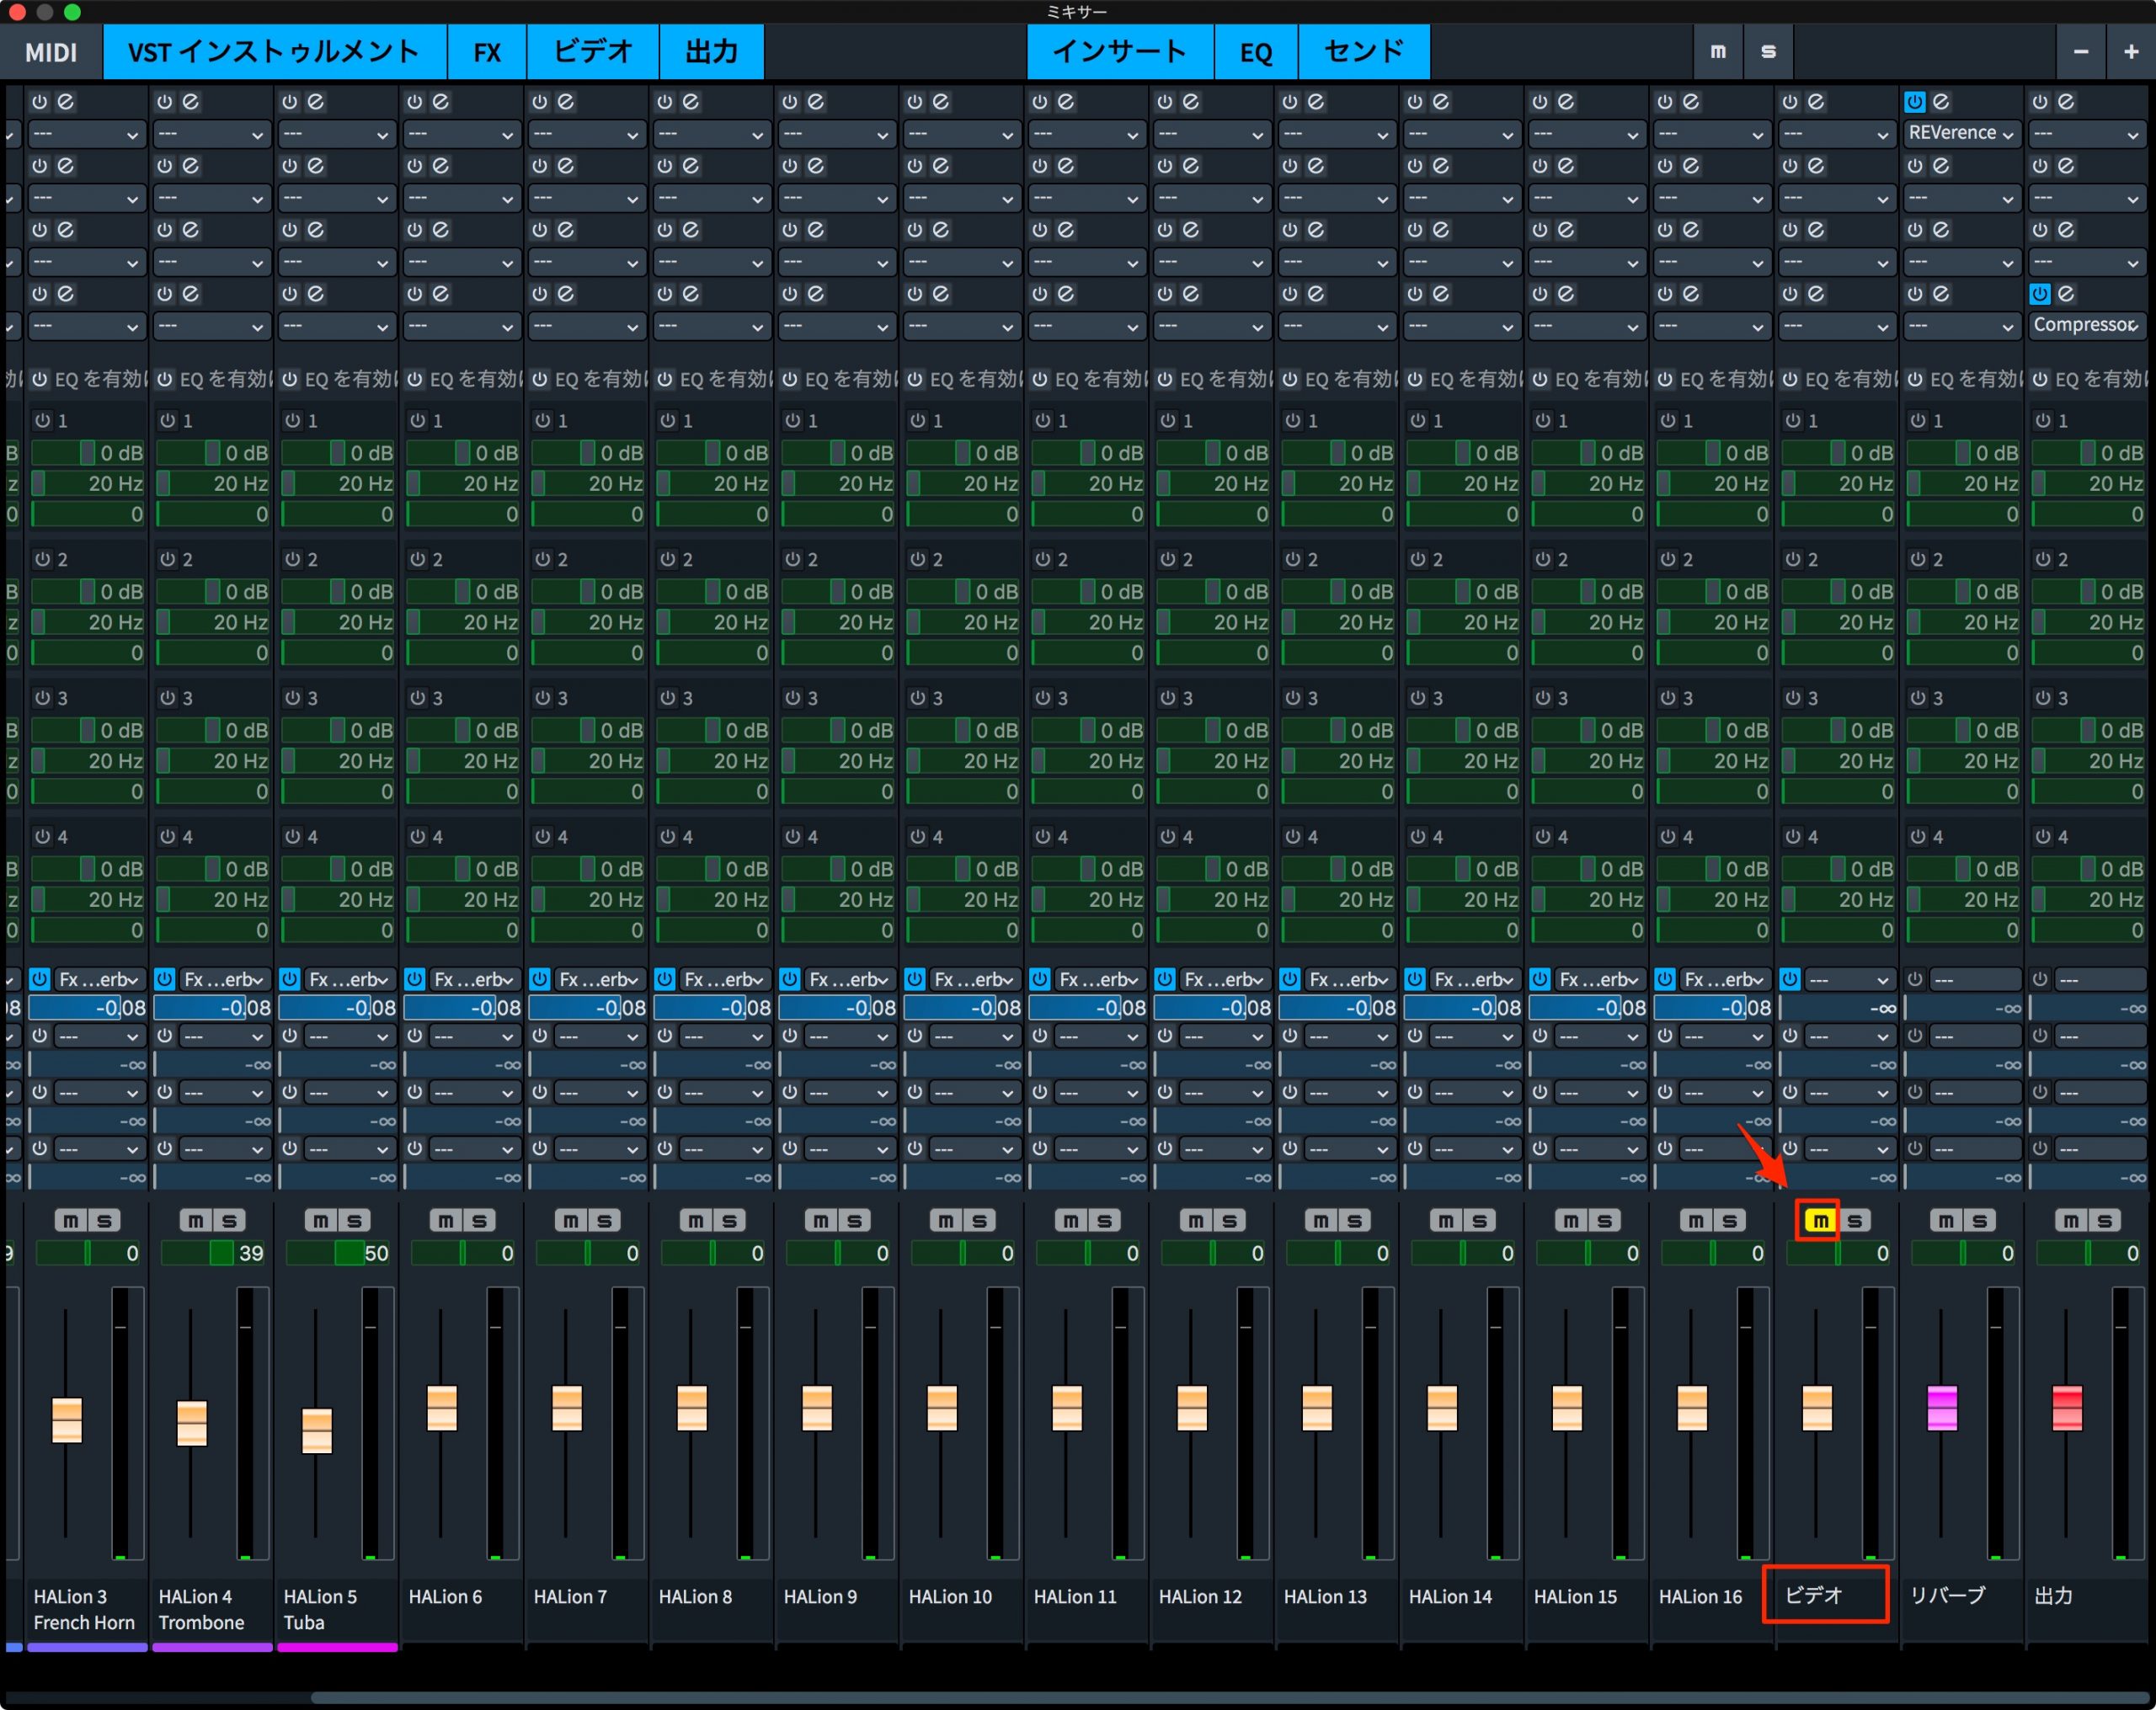Mute the HALion 9 channel
Image resolution: width=2156 pixels, height=1710 pixels.
820,1220
